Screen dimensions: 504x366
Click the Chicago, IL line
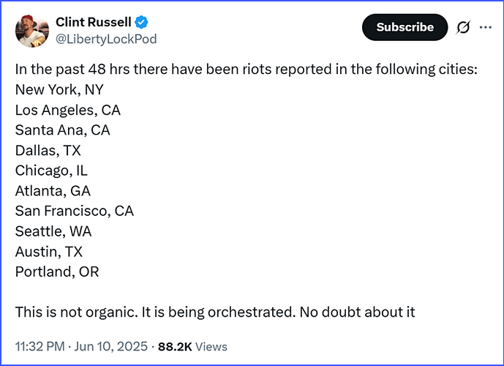click(x=51, y=171)
